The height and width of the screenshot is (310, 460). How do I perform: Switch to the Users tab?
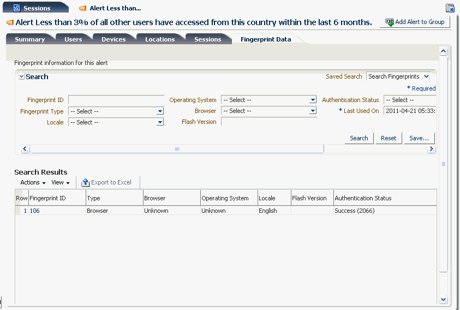click(x=73, y=39)
